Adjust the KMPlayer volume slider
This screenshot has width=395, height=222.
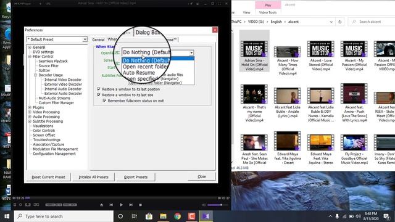coord(218,205)
